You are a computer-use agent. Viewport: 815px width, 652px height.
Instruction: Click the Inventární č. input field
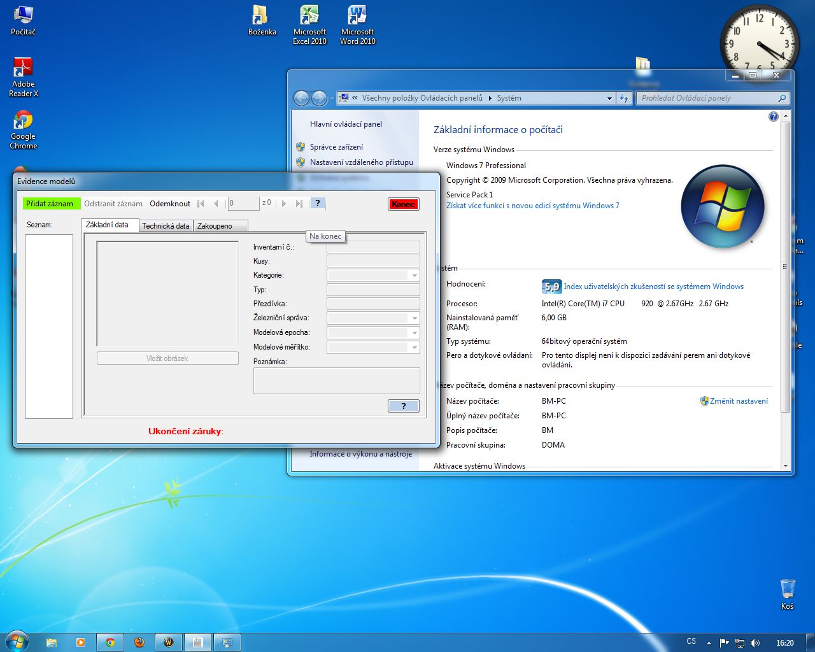[373, 247]
